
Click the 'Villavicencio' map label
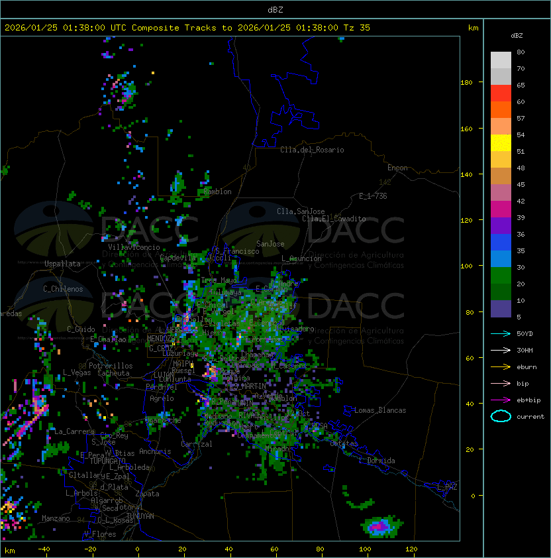[134, 247]
